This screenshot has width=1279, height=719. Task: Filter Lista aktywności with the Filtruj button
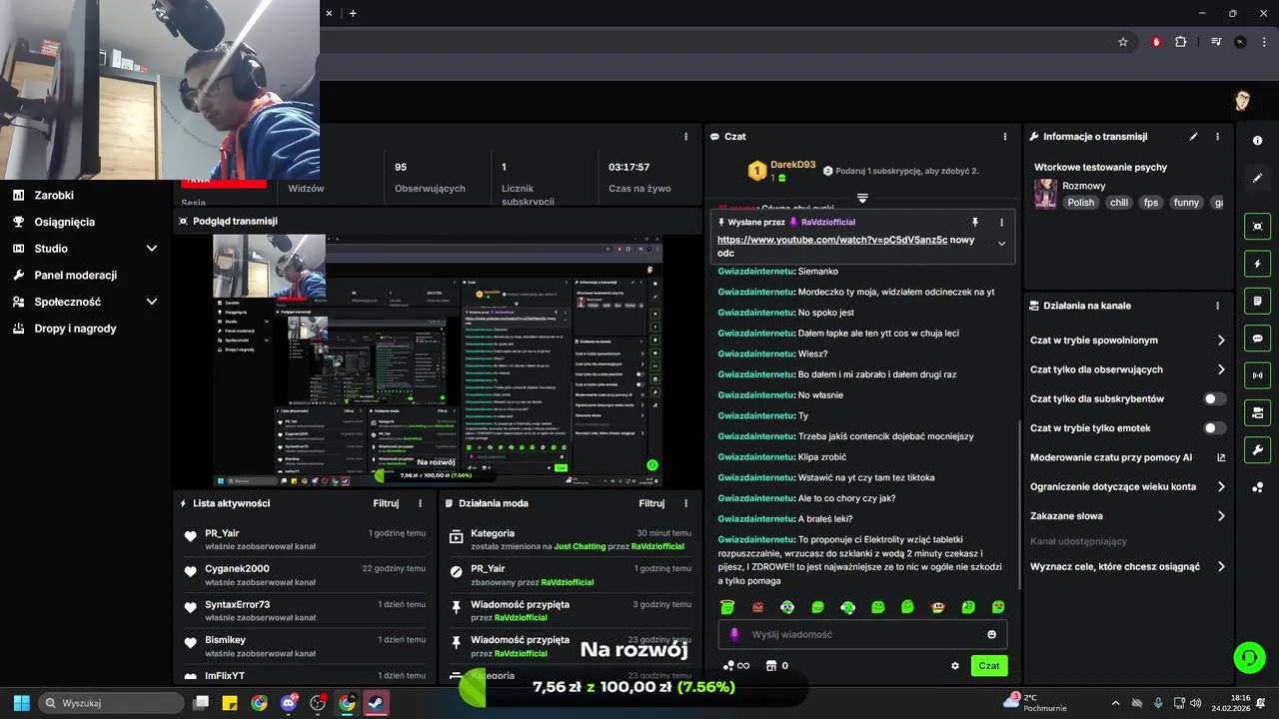[386, 503]
